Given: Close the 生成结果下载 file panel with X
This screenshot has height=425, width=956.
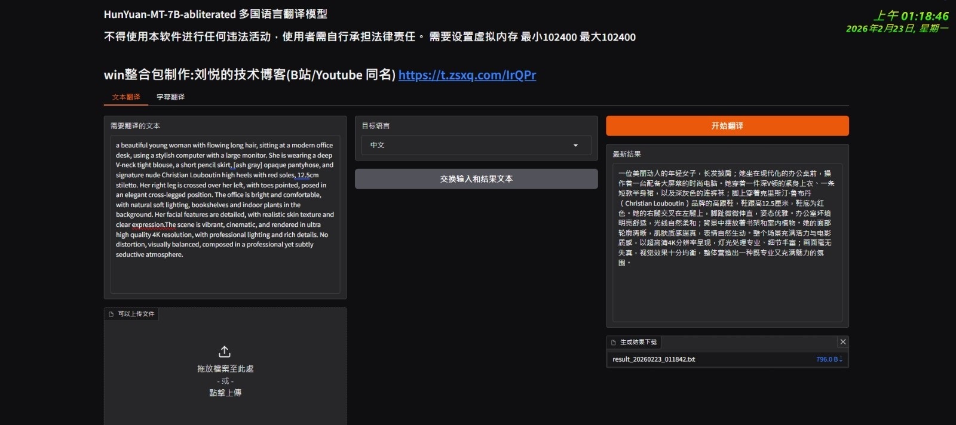Looking at the screenshot, I should [x=842, y=342].
